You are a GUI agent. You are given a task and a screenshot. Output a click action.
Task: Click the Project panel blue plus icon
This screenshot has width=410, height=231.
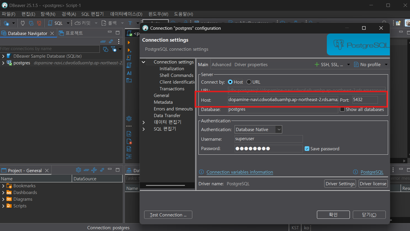pyautogui.click(x=94, y=170)
